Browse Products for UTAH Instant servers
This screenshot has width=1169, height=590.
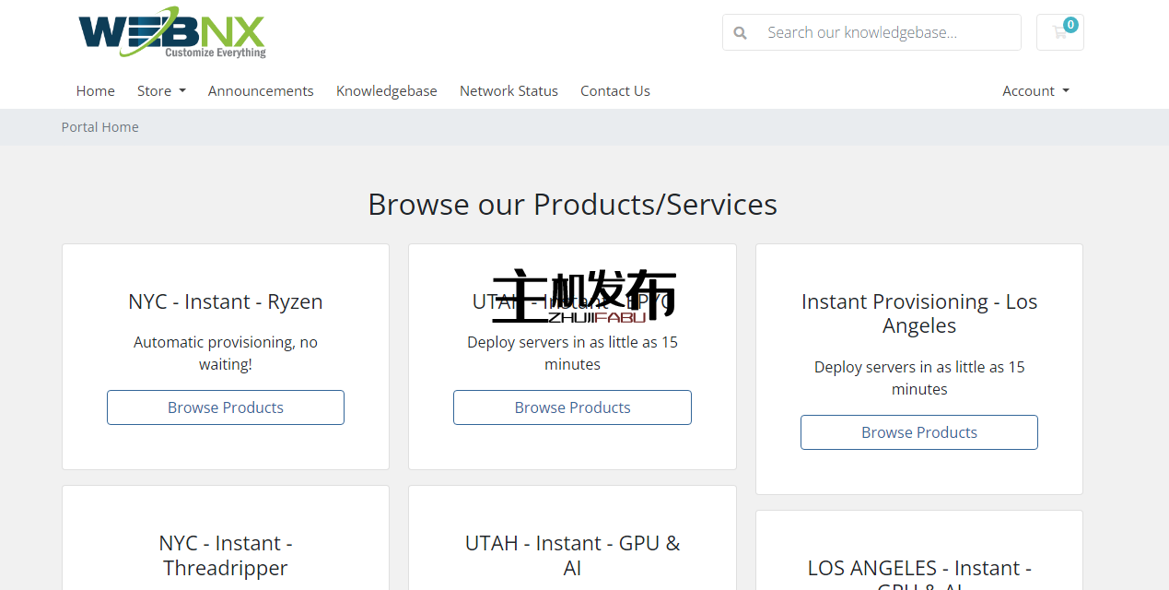click(572, 407)
